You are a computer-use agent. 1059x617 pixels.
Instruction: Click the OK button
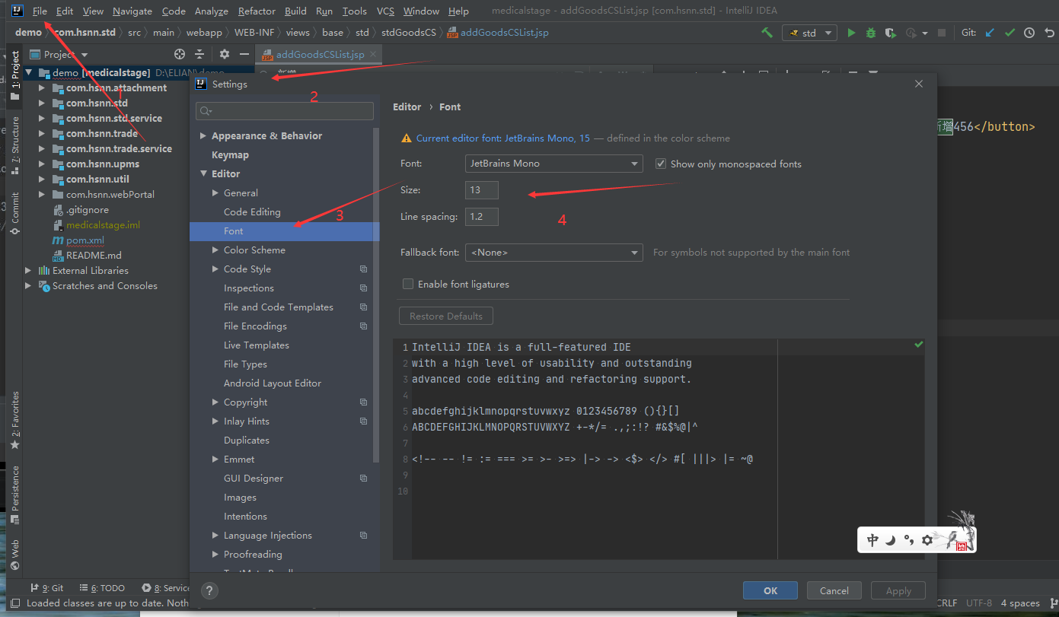click(x=770, y=590)
